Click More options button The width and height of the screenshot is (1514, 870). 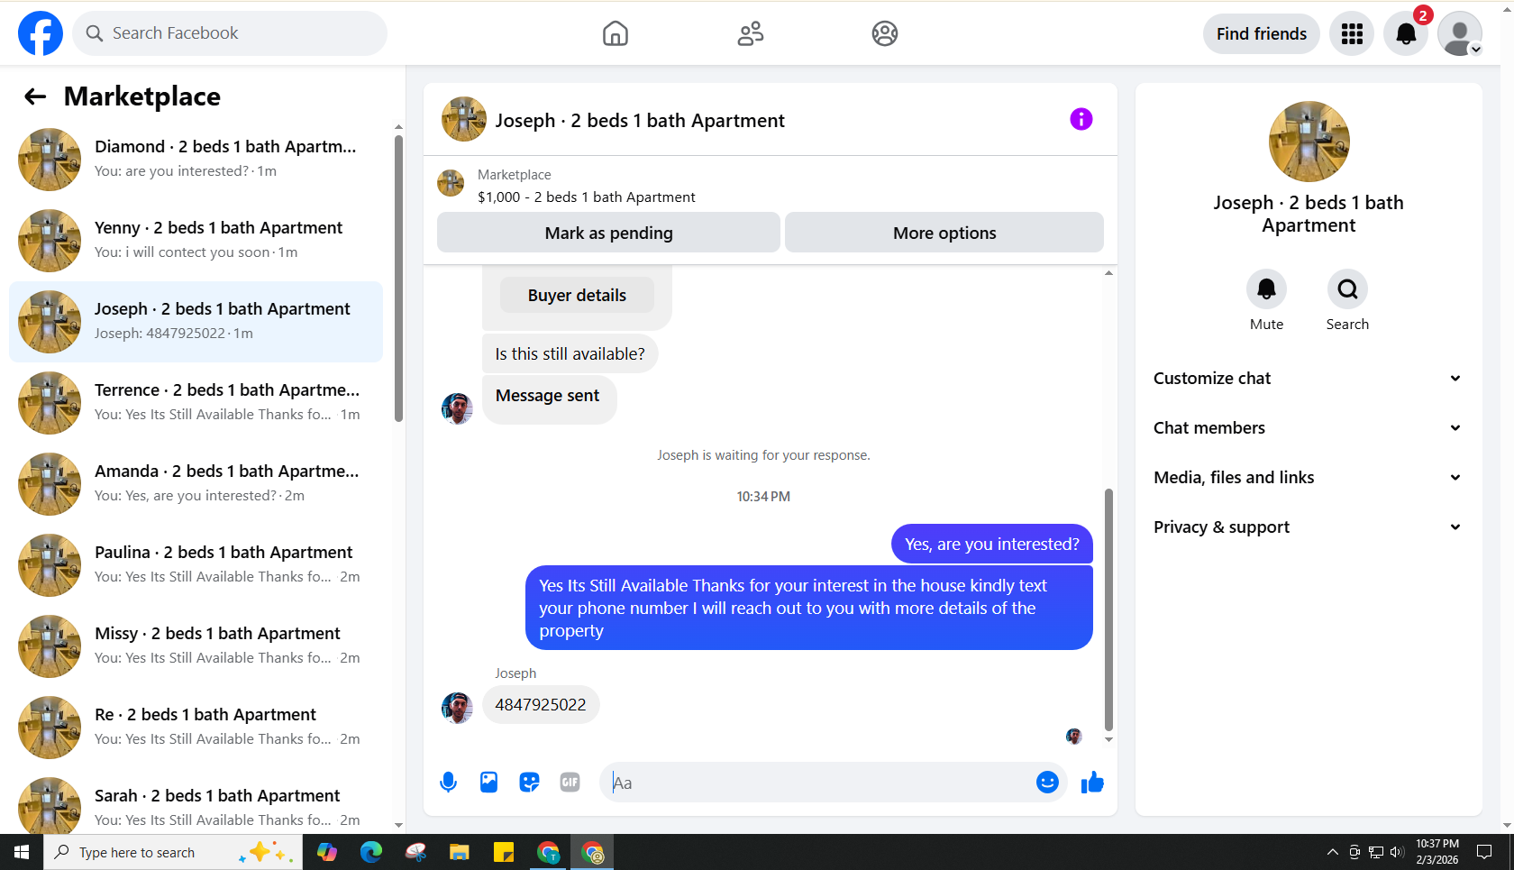[944, 233]
